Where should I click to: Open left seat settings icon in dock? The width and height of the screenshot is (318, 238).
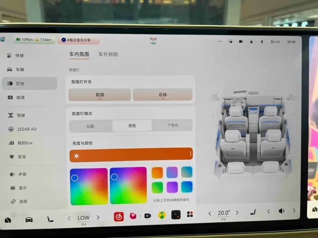coord(50,219)
